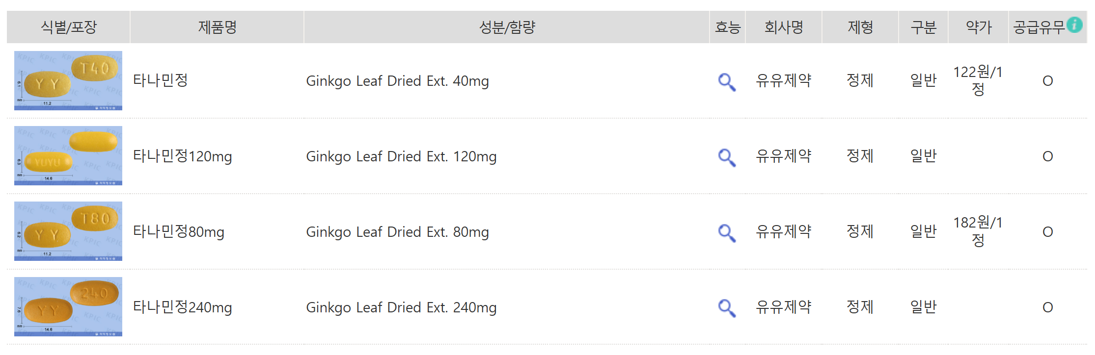Sort by the 제품명 column header
Screen dimensions: 1095x355
(x=216, y=27)
